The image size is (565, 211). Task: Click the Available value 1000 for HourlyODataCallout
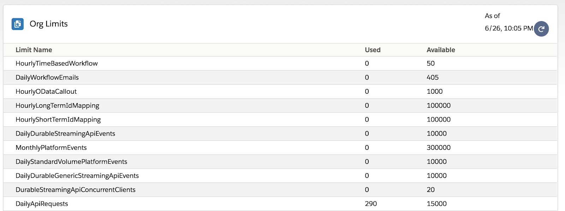click(434, 92)
